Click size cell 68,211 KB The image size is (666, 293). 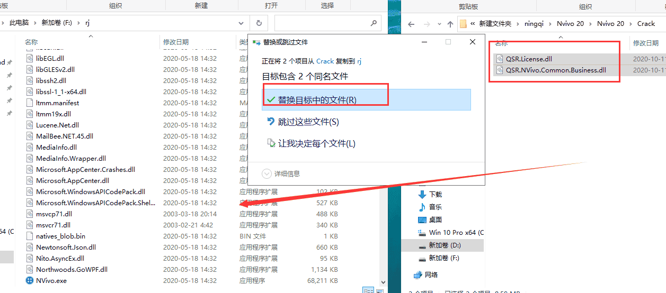[x=322, y=280]
